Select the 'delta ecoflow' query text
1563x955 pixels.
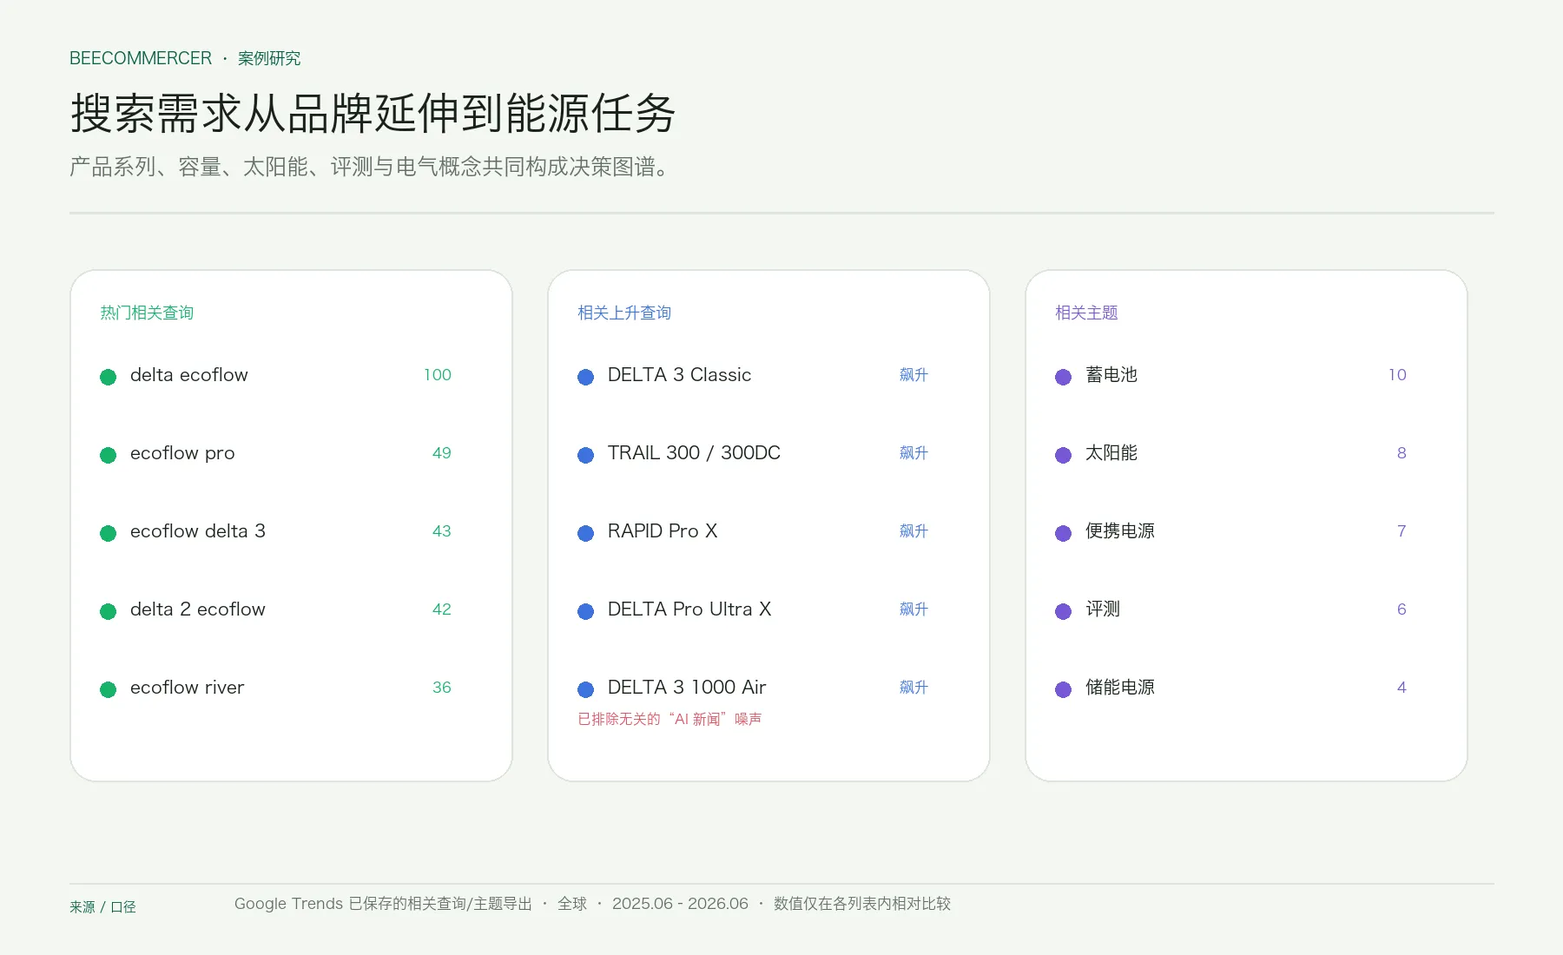click(188, 375)
